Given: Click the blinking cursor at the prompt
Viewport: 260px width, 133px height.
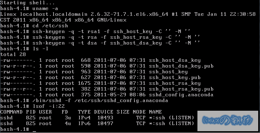Looking at the screenshot, I should (34, 131).
